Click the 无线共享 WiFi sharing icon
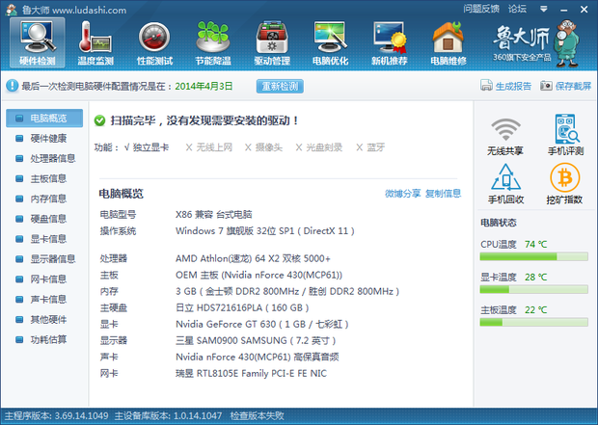The height and width of the screenshot is (425, 598). (505, 135)
